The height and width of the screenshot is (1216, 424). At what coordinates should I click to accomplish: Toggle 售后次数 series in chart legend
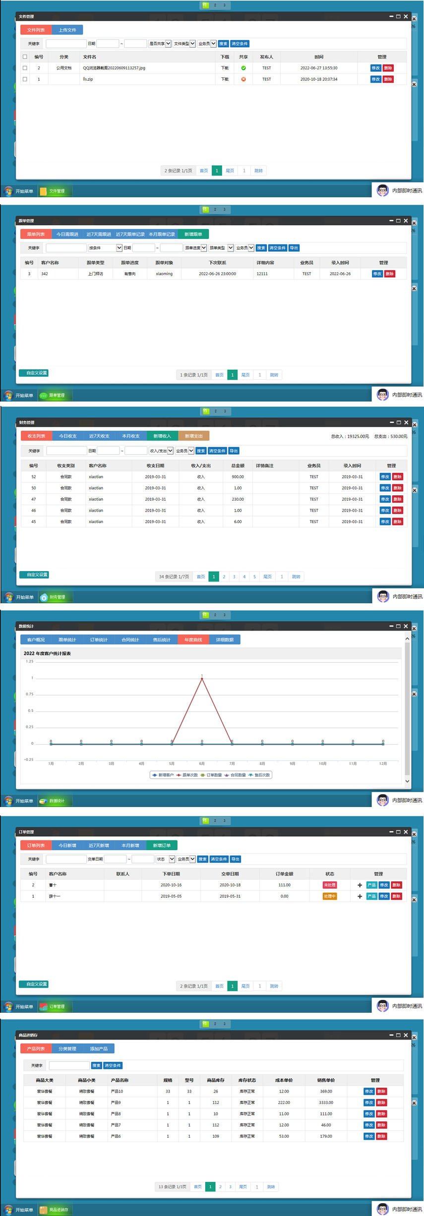tap(259, 775)
